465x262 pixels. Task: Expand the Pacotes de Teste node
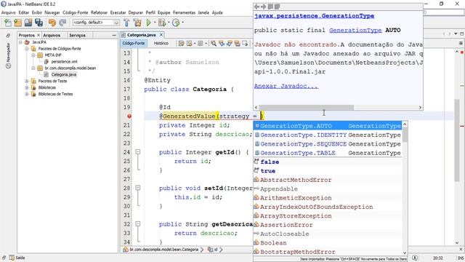pos(27,81)
